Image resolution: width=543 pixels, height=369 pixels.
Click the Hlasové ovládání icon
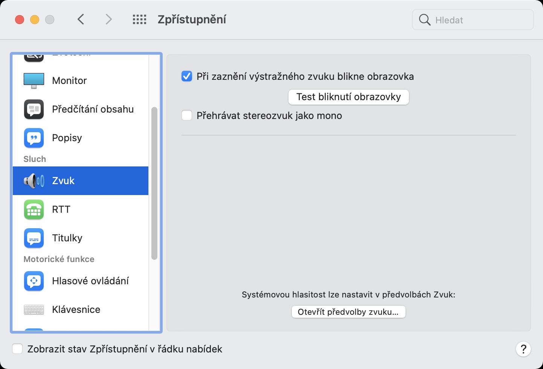tap(34, 281)
